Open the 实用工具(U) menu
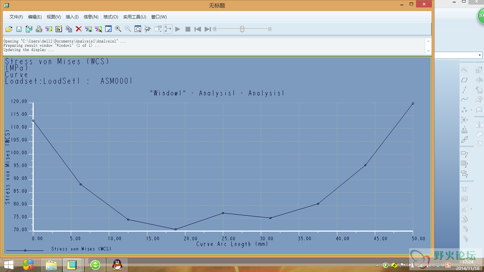 coord(135,17)
